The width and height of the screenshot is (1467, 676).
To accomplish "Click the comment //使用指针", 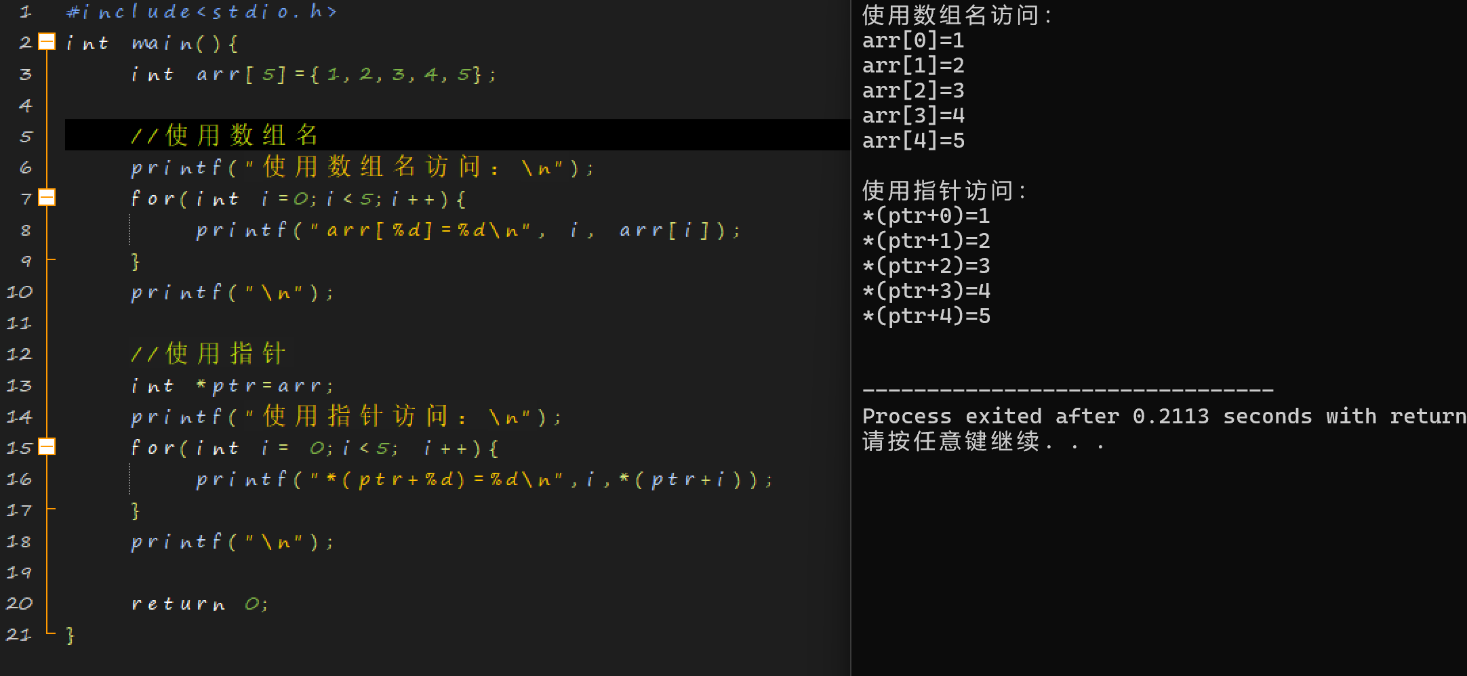I will 208,354.
